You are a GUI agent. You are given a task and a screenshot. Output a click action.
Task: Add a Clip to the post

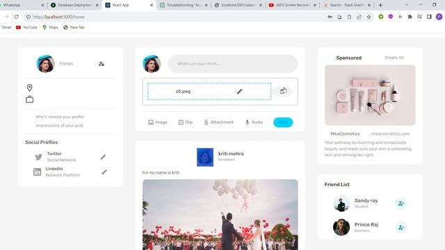coord(186,122)
